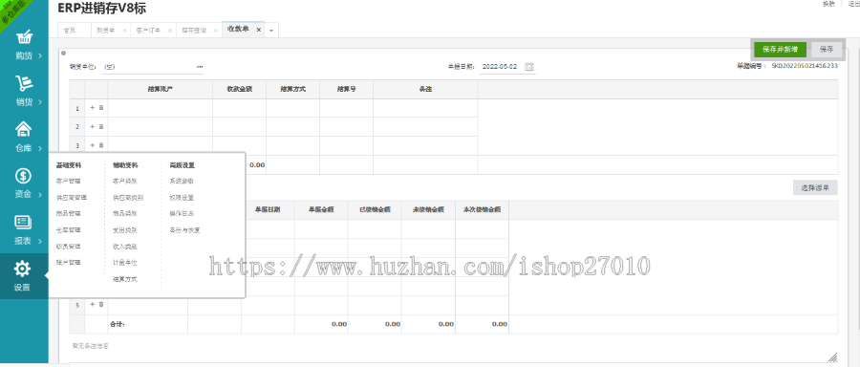This screenshot has width=860, height=367.
Task: Switch to the 购货单 tab
Action: pyautogui.click(x=105, y=31)
